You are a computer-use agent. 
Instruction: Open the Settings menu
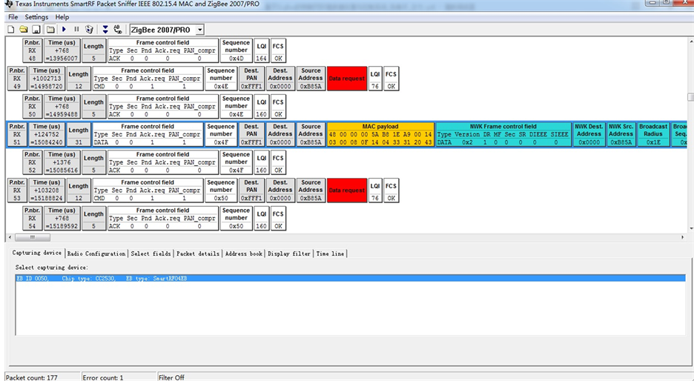36,17
